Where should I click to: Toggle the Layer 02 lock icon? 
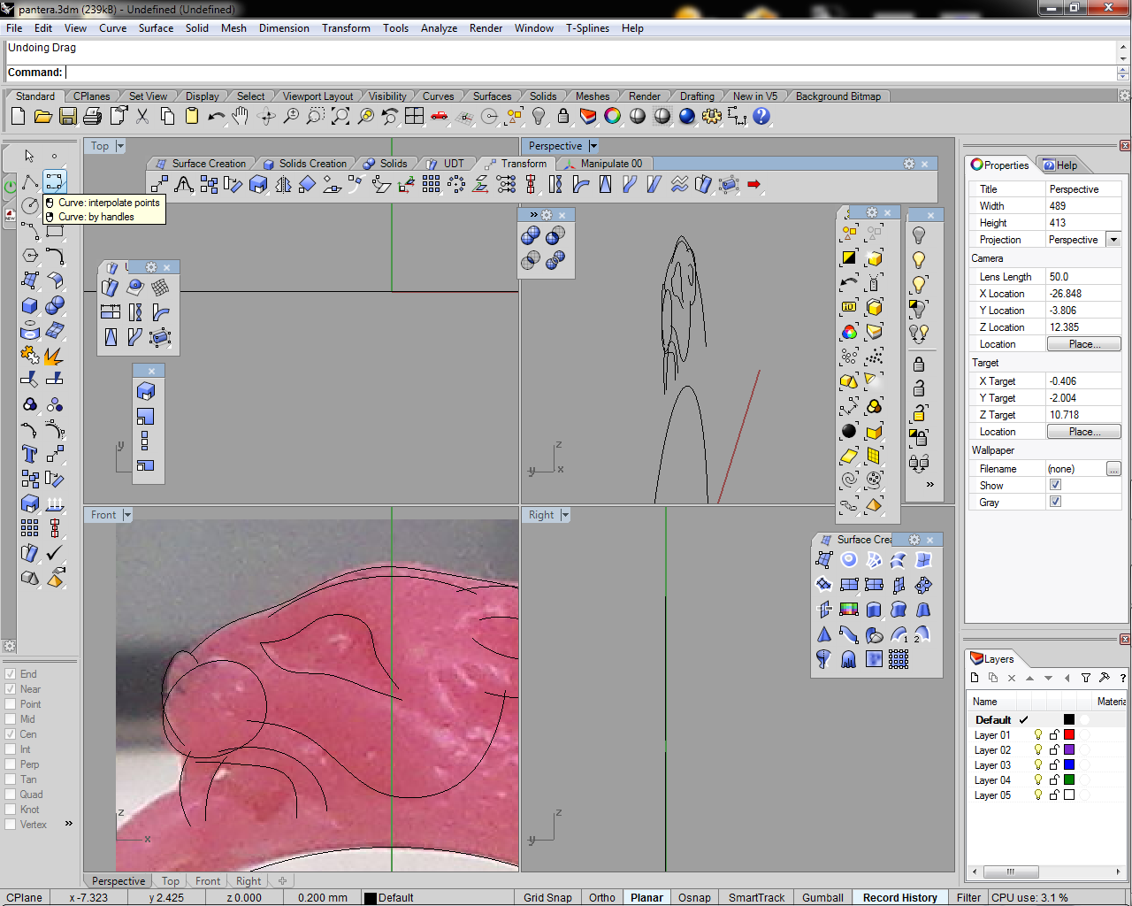pyautogui.click(x=1054, y=750)
